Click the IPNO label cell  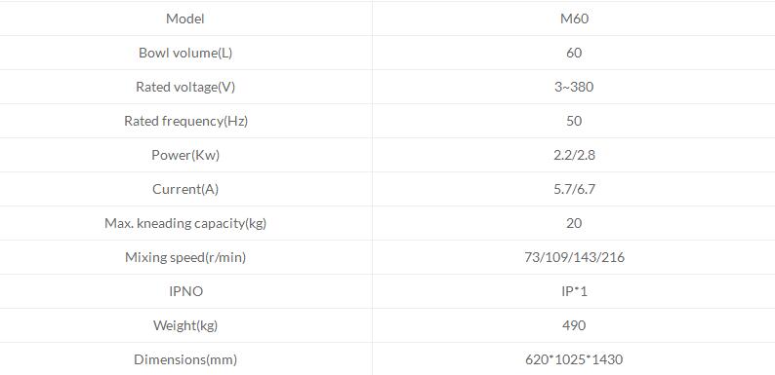click(x=185, y=291)
